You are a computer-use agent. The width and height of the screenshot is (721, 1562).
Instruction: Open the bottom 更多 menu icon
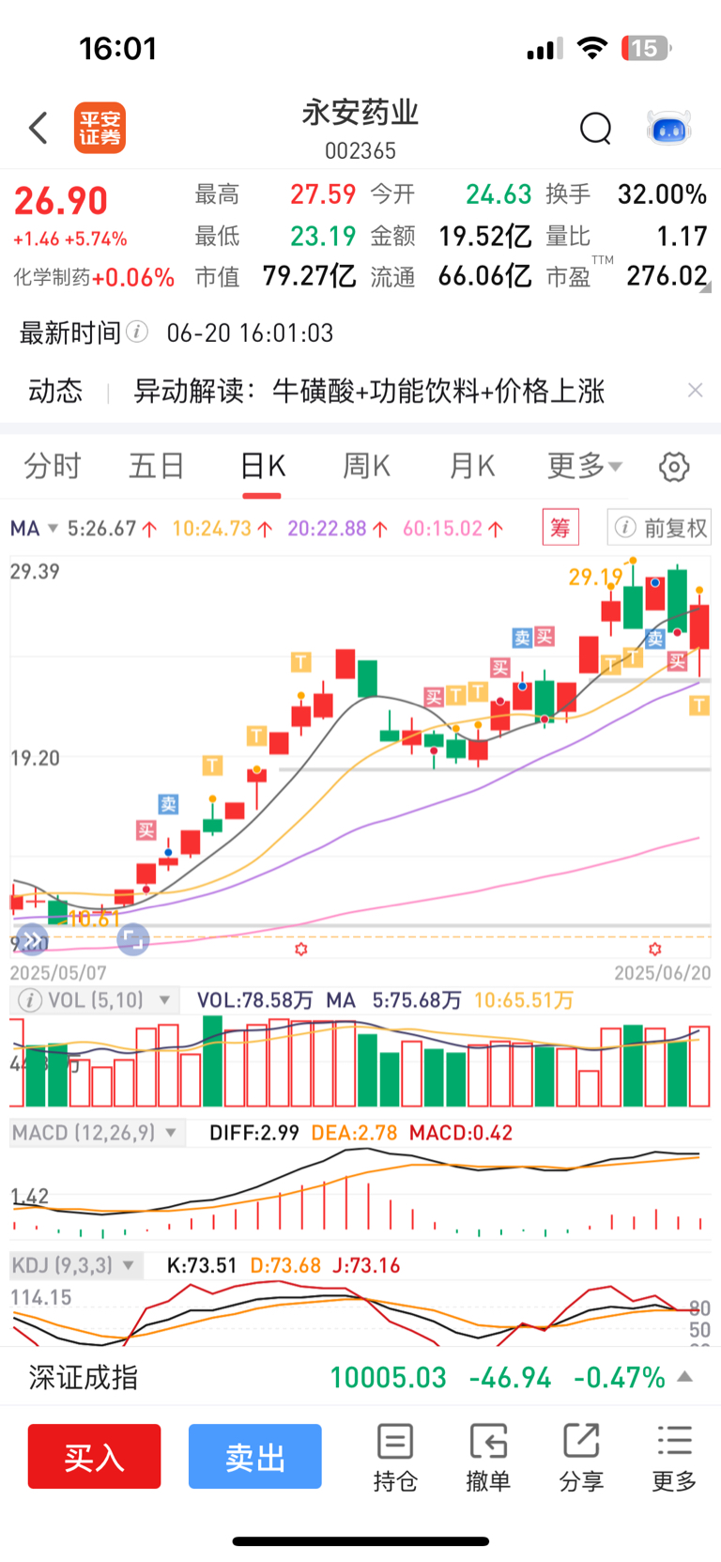[x=674, y=1458]
